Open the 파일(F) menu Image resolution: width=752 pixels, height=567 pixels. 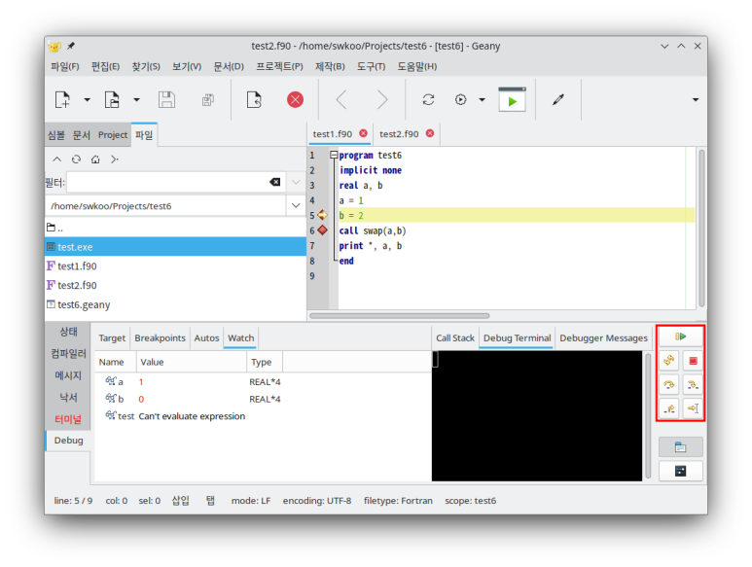(65, 66)
